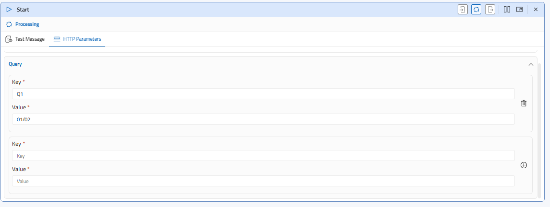
Task: Click the output document icon in header
Action: 490,9
